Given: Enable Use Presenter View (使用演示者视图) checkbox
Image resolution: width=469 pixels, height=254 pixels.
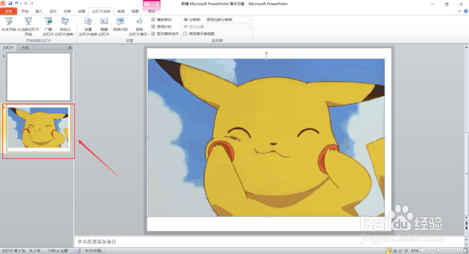Looking at the screenshot, I should click(185, 34).
